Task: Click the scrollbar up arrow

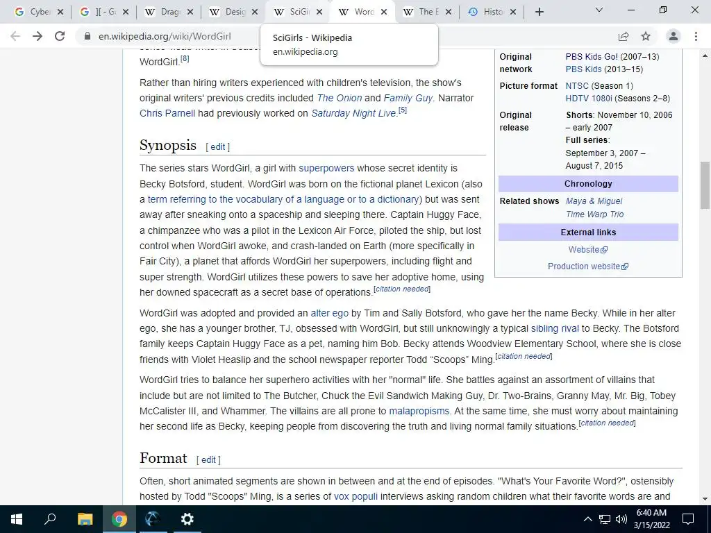Action: 705,56
